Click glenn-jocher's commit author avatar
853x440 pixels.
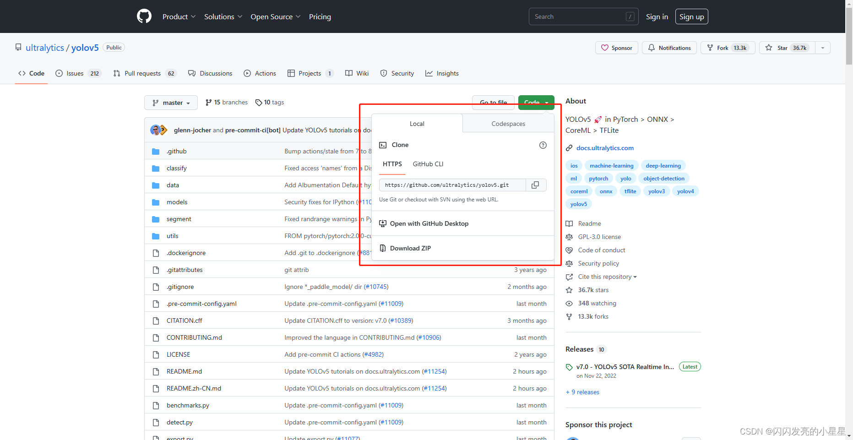pyautogui.click(x=155, y=130)
